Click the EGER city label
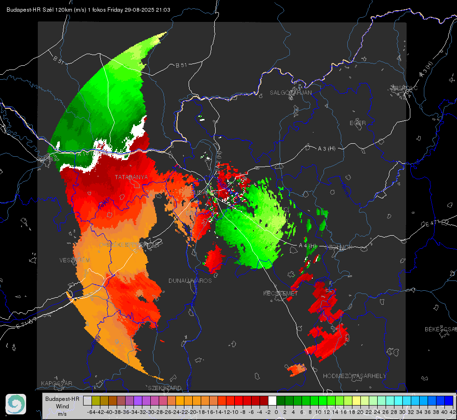 pyautogui.click(x=358, y=123)
